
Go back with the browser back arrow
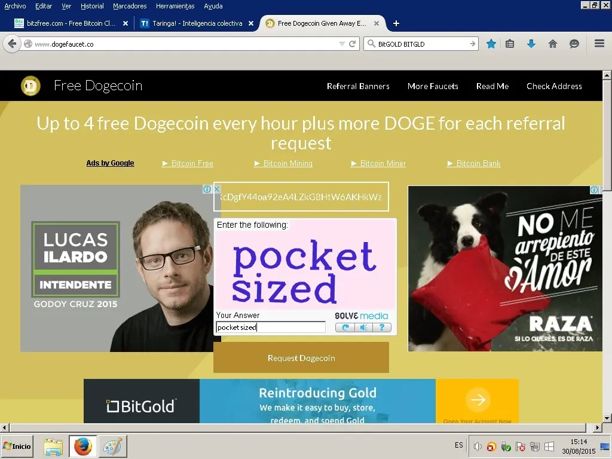pos(12,44)
